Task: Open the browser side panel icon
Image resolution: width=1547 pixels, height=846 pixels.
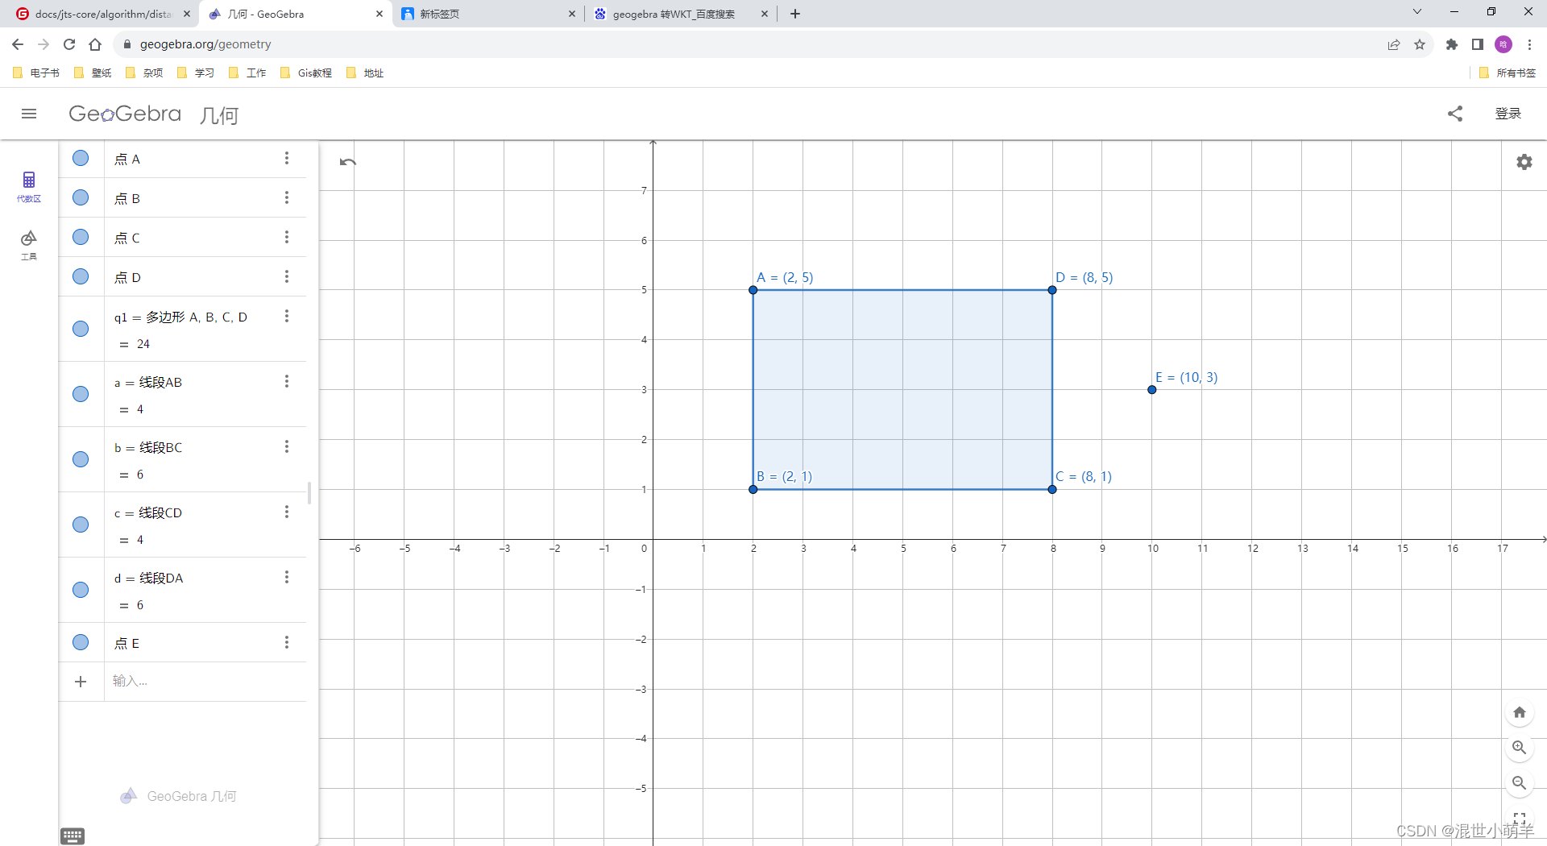Action: click(x=1478, y=44)
